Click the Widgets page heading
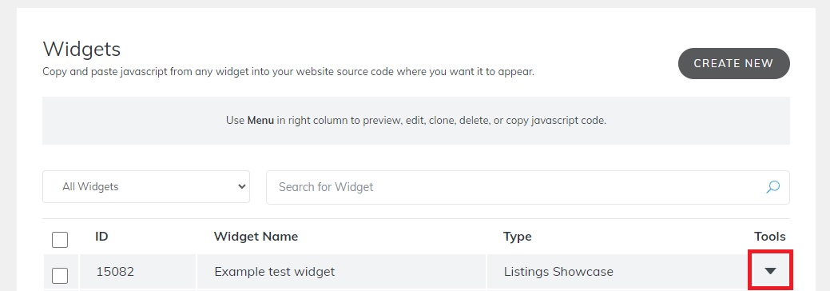 [81, 50]
